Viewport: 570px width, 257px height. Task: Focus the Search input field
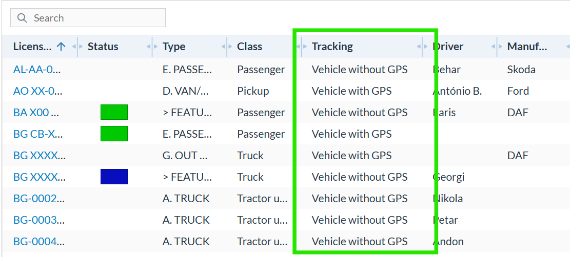point(88,18)
